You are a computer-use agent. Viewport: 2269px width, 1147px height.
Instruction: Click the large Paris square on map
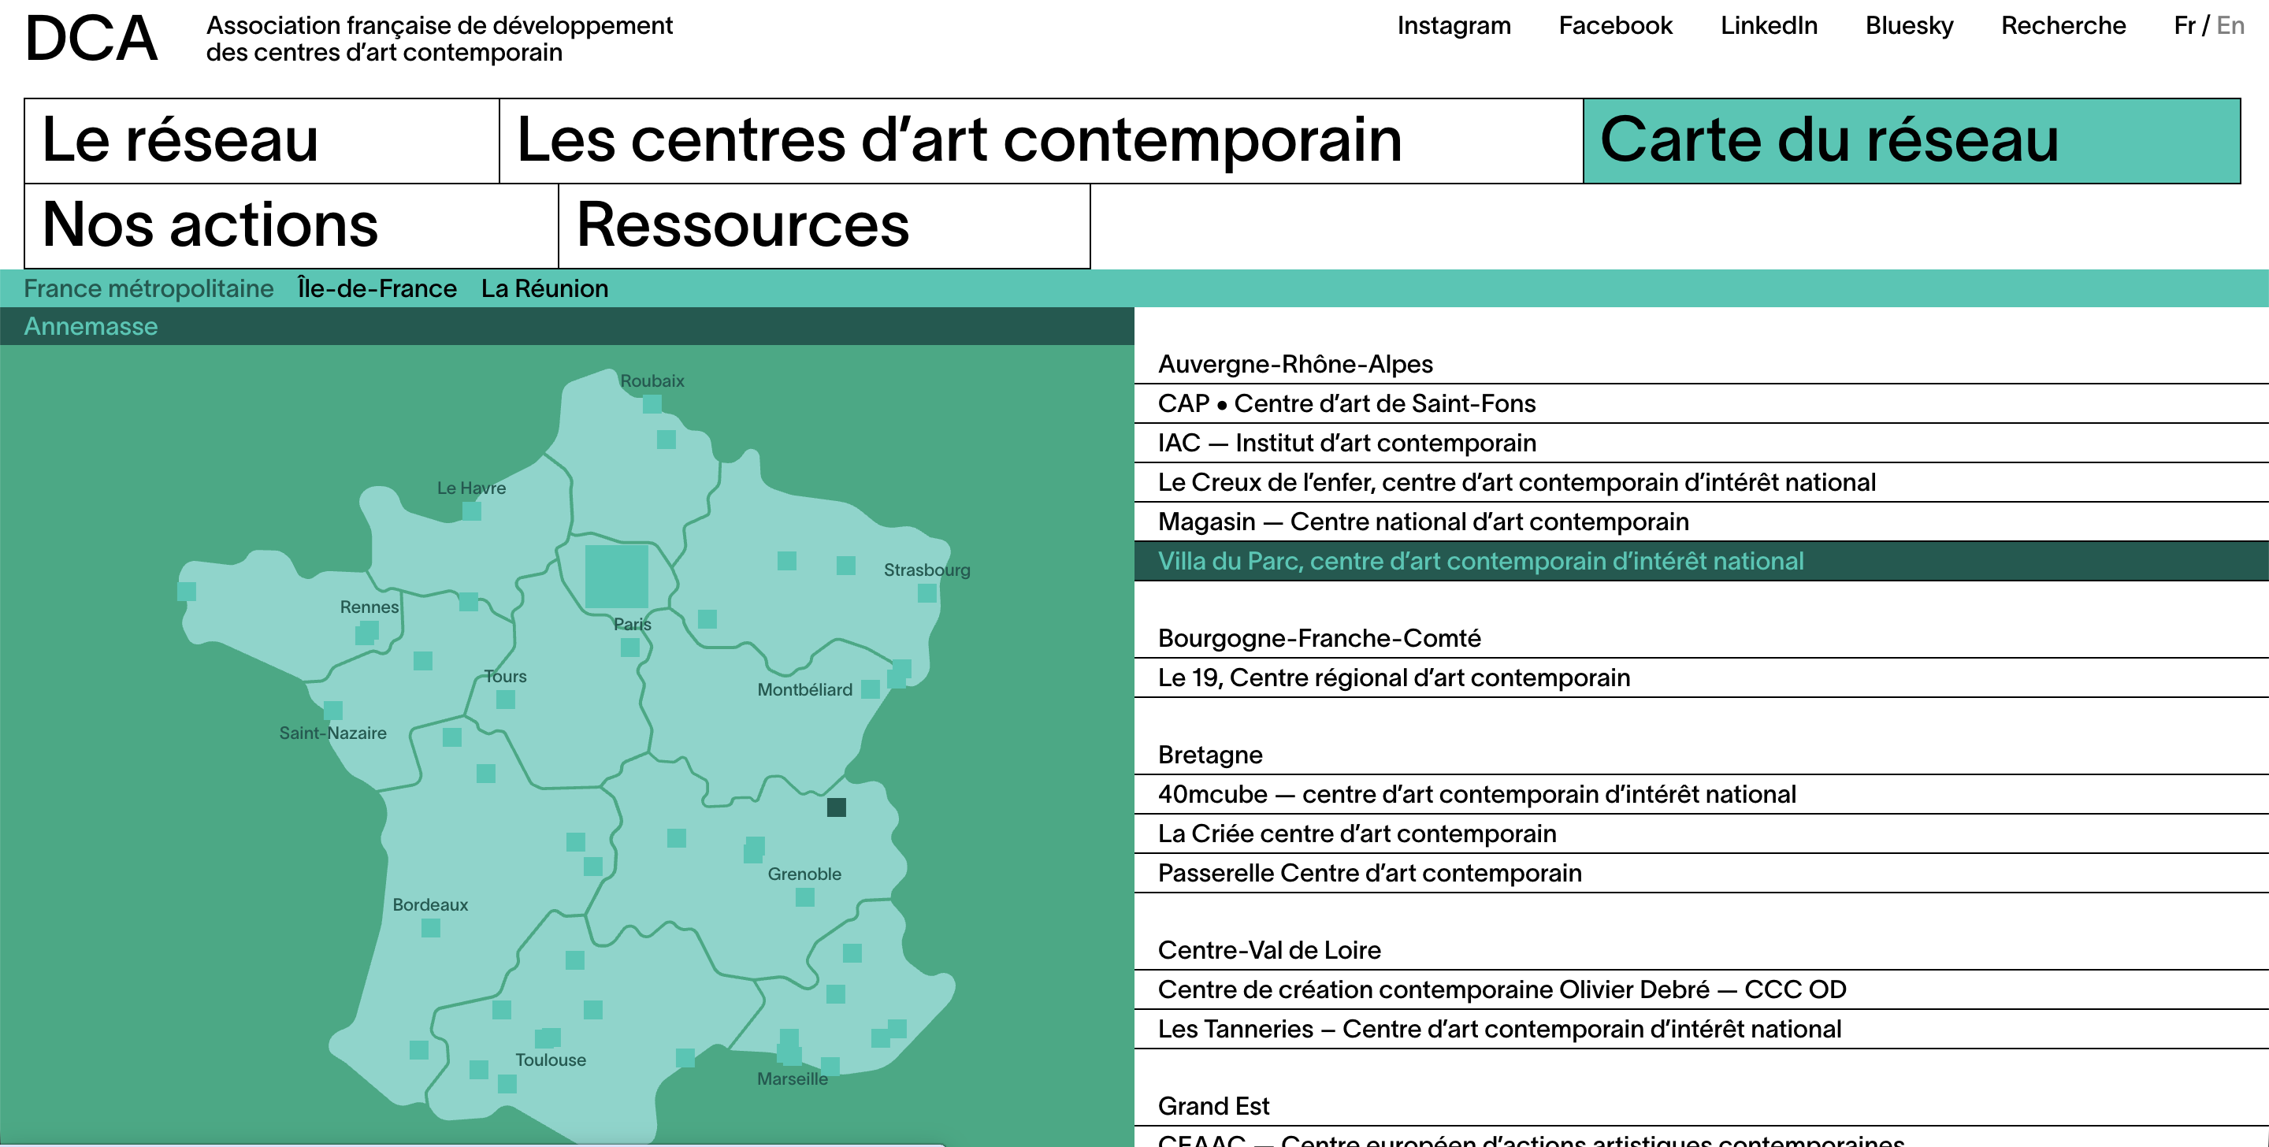(617, 576)
